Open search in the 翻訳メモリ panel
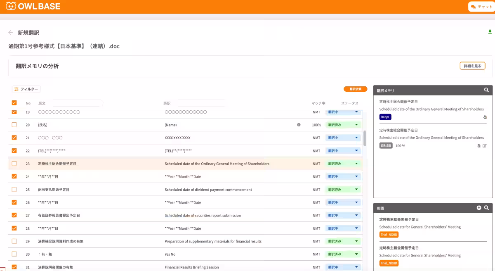 486,90
